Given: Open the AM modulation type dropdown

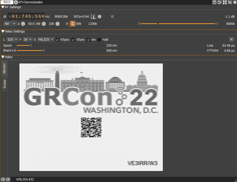Looking at the screenshot, I should [x=10, y=24].
